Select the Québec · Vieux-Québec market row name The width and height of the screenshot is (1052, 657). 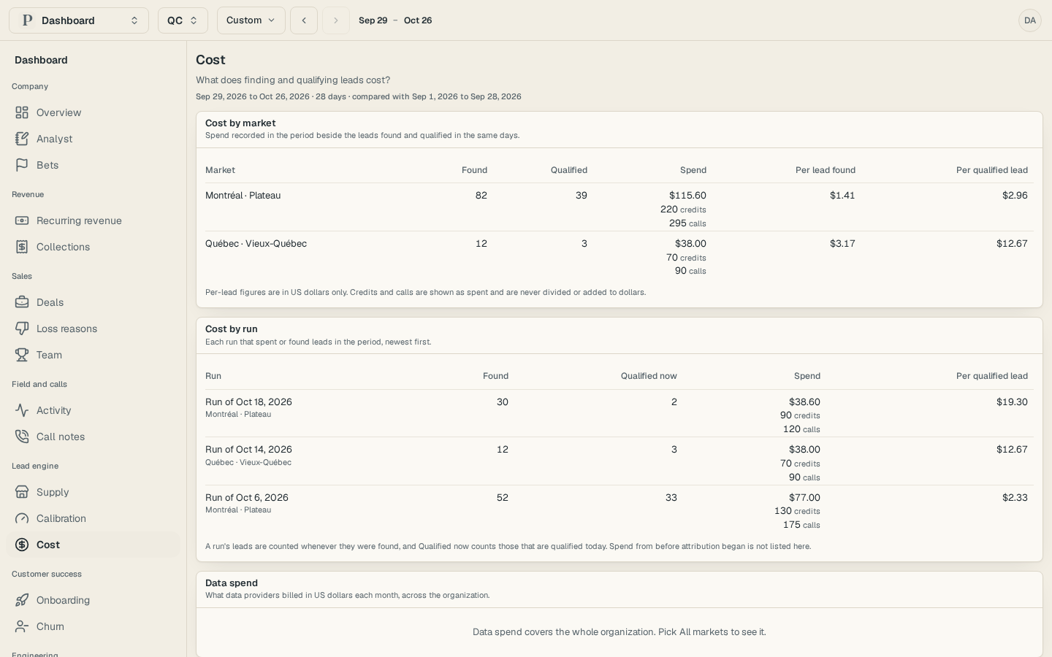click(x=256, y=244)
